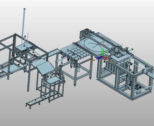Select the tall vertical rod on left station

pyautogui.click(x=23, y=26)
